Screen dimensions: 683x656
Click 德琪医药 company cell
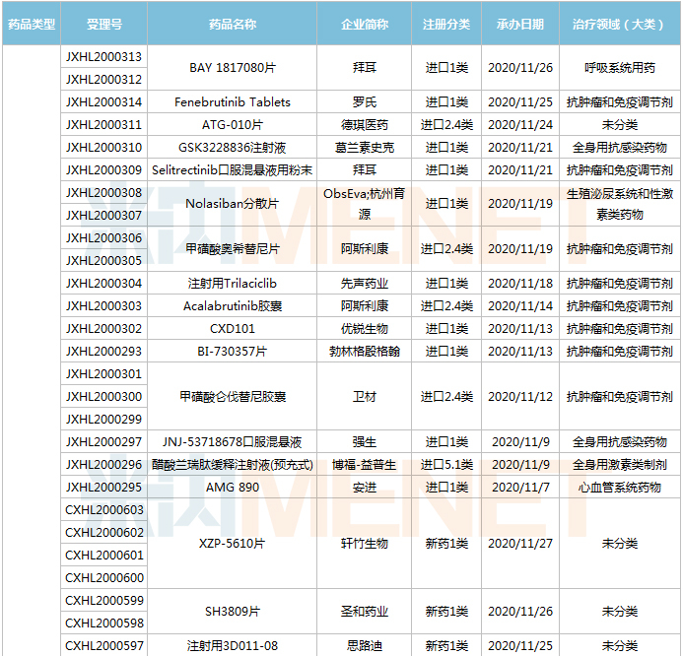(364, 124)
